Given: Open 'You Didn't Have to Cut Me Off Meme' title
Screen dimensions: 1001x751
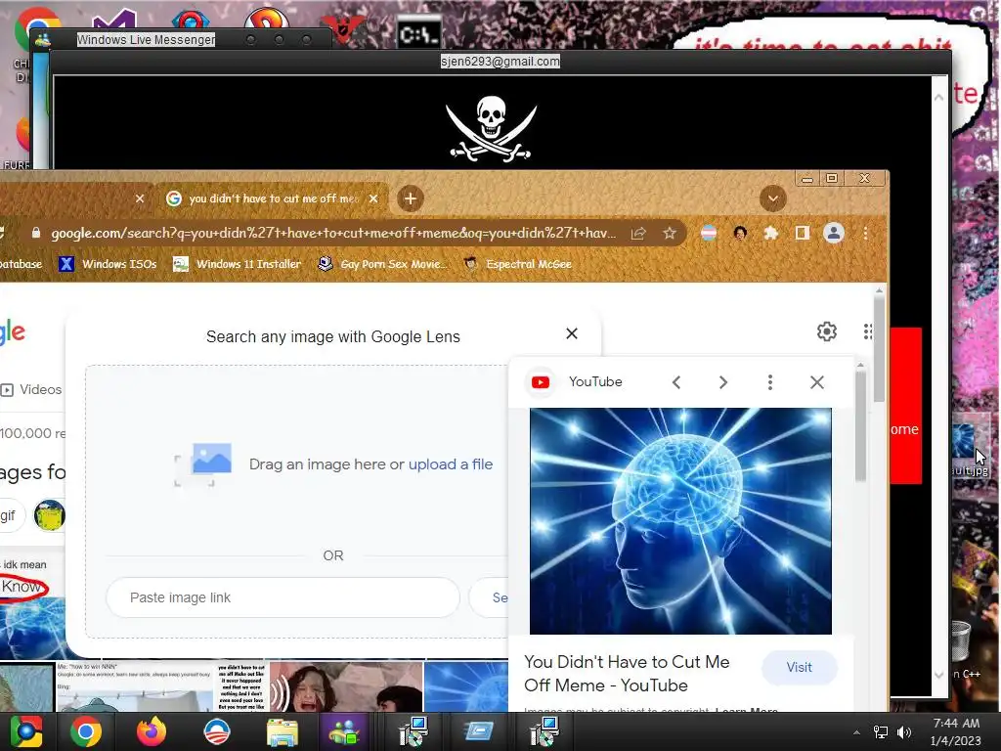Looking at the screenshot, I should coord(627,674).
